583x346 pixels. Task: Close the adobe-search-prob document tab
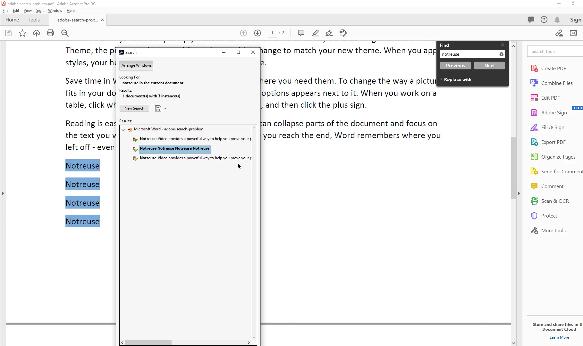[x=102, y=20]
